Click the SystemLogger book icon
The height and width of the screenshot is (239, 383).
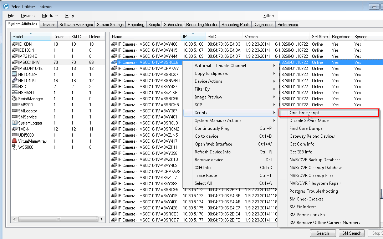pos(15,123)
